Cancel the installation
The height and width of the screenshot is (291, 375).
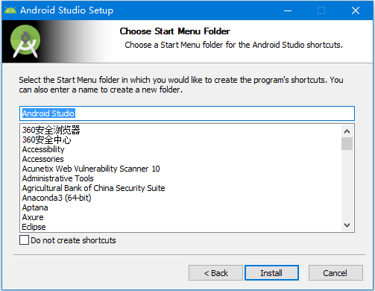point(335,273)
